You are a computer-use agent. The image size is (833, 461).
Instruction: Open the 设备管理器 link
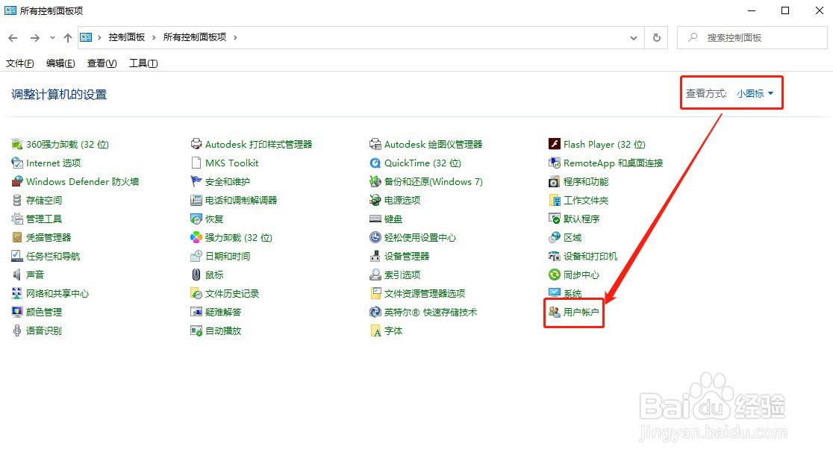[x=407, y=256]
